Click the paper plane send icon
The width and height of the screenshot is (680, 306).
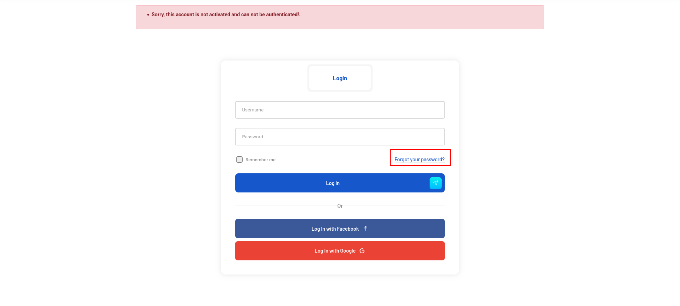click(x=435, y=183)
